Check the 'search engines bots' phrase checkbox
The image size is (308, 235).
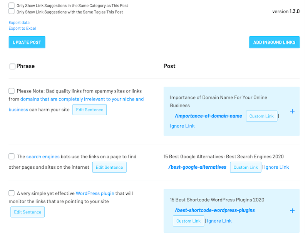12,156
